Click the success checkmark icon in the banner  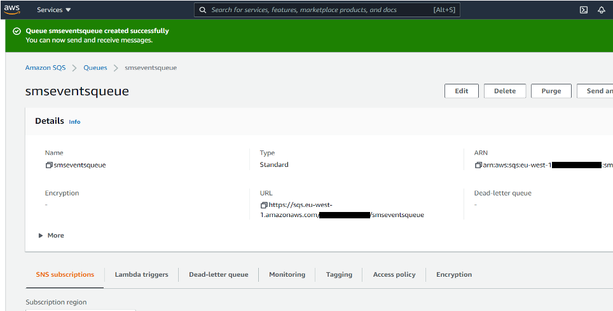pyautogui.click(x=17, y=31)
